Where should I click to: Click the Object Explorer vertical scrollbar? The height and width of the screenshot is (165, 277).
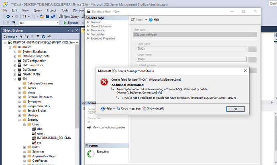[77, 87]
